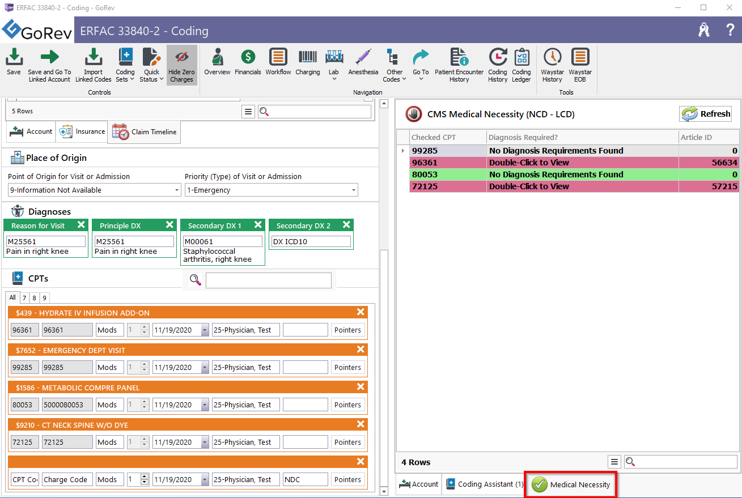
Task: Click the Secondary DX 2 ICD10 field
Action: [311, 241]
